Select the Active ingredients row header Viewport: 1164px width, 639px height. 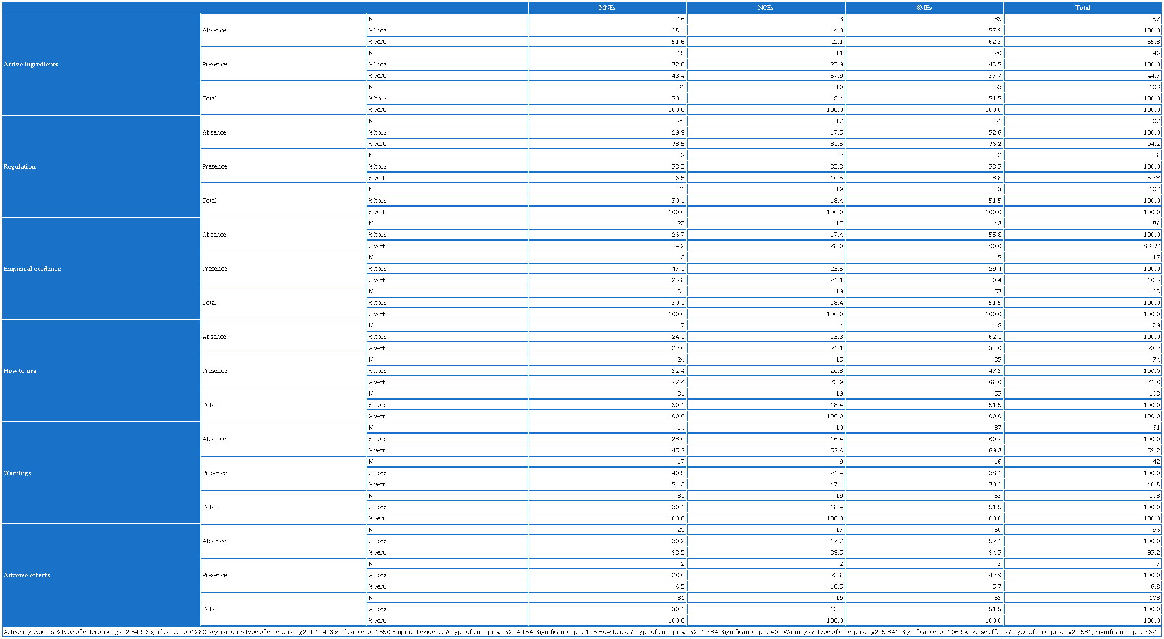pos(31,64)
